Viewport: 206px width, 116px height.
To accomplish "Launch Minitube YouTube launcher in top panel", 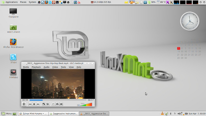I will [79, 2].
